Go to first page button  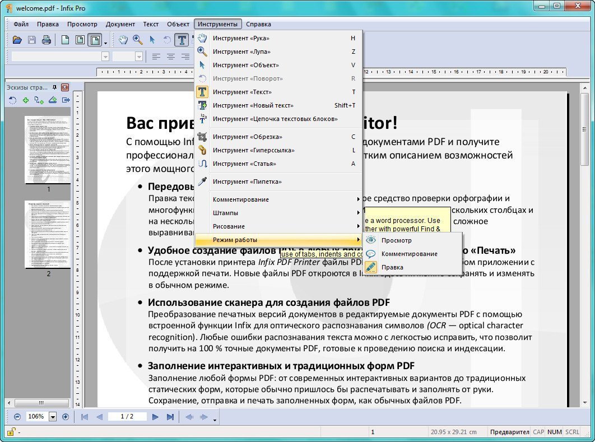click(85, 417)
